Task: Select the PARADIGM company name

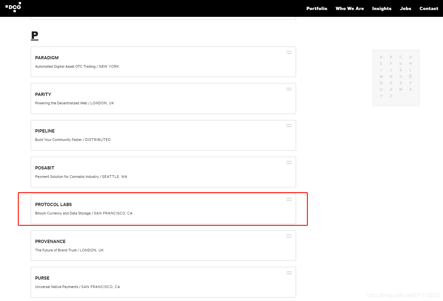Action: click(x=47, y=58)
